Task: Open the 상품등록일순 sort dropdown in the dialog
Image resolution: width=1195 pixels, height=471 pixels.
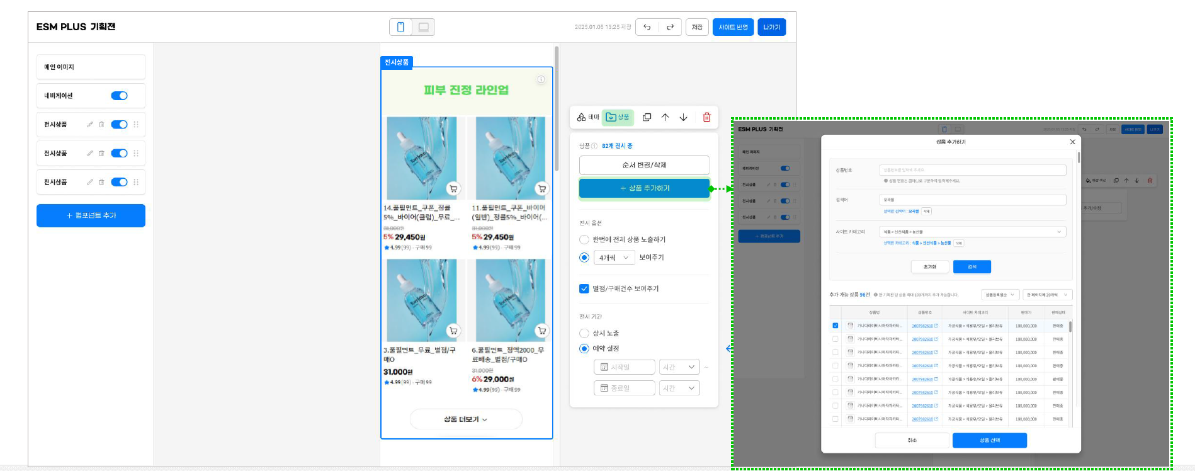Action: click(1000, 295)
